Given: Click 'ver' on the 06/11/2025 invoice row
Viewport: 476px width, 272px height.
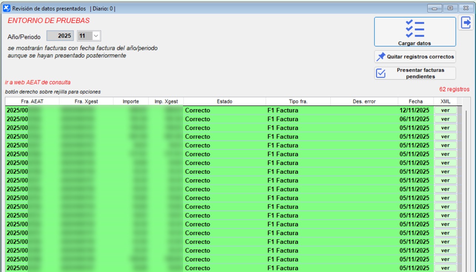Looking at the screenshot, I should click(x=445, y=119).
